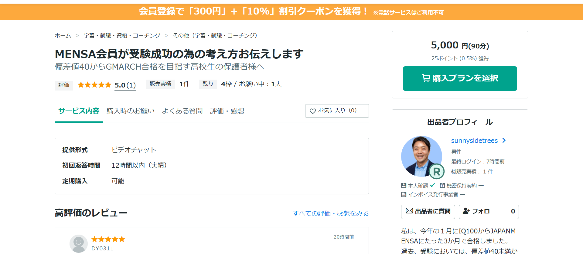Open the 評価・感想 tab
The width and height of the screenshot is (583, 254).
click(227, 111)
